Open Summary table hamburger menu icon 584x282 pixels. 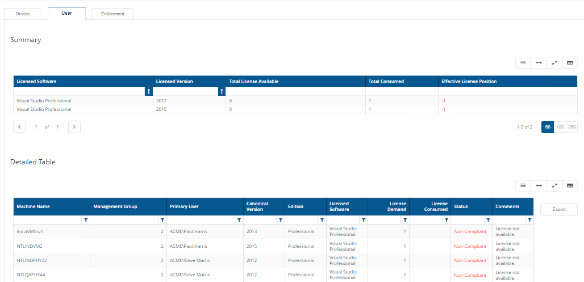(523, 63)
